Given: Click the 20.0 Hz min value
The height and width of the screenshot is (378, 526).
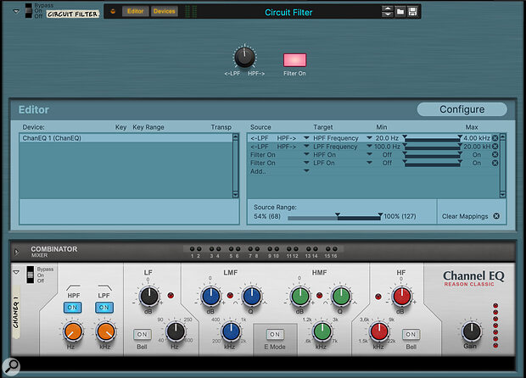Looking at the screenshot, I should coord(387,138).
